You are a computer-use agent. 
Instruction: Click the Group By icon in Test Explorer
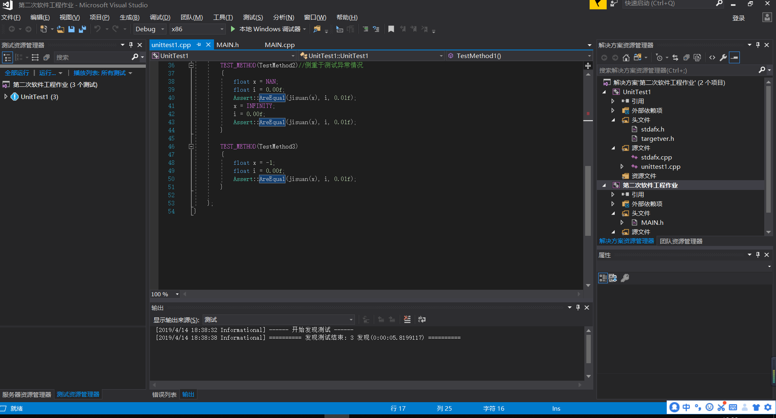(x=19, y=58)
